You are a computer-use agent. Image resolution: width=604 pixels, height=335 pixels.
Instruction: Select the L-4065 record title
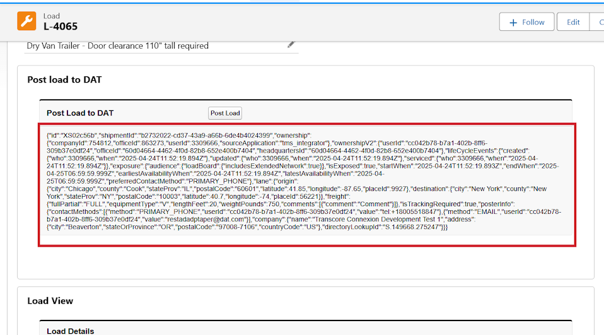(x=60, y=26)
